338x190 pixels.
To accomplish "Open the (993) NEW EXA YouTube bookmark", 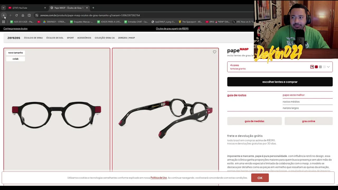I will pyautogui.click(x=218, y=22).
